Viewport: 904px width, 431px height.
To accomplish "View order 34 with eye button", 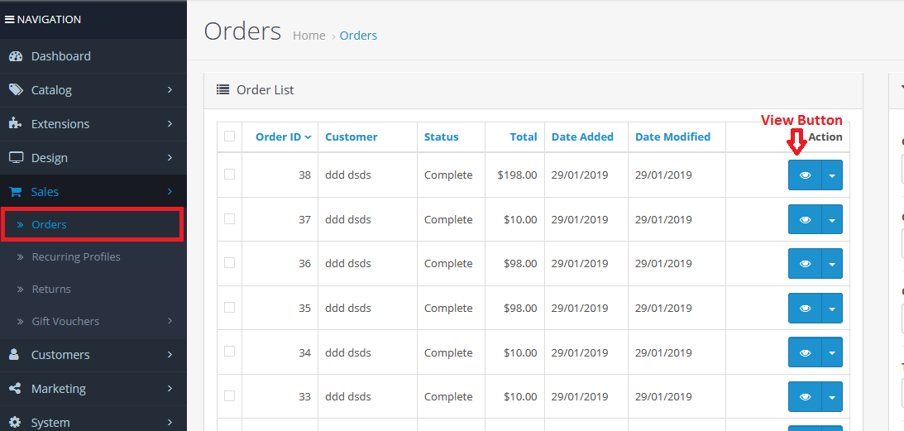I will coord(805,352).
